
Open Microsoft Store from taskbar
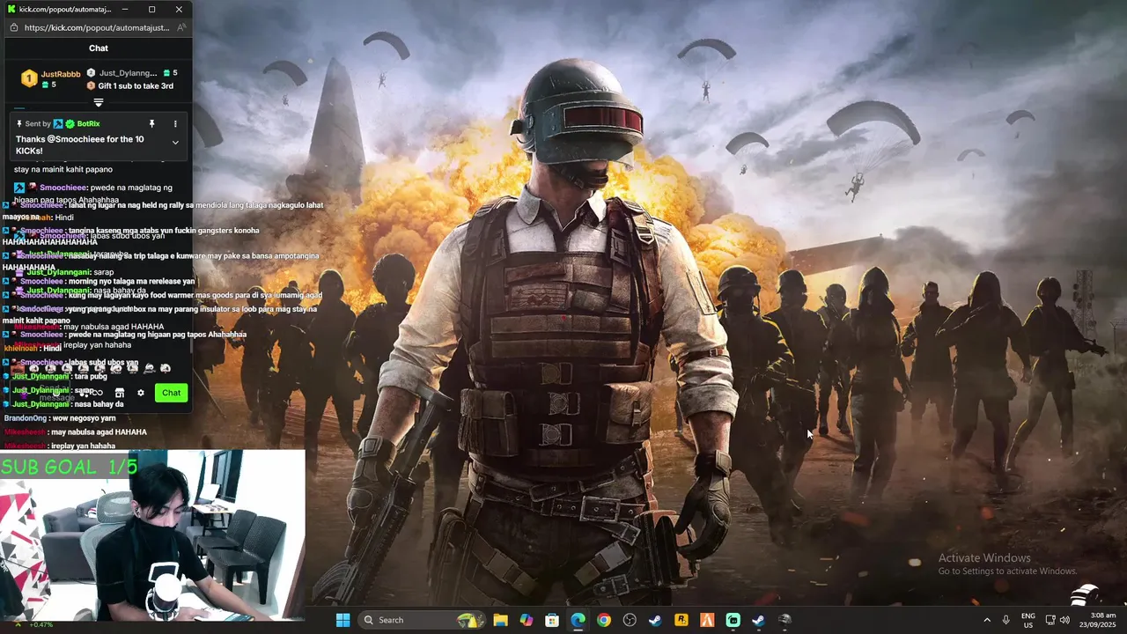552,620
